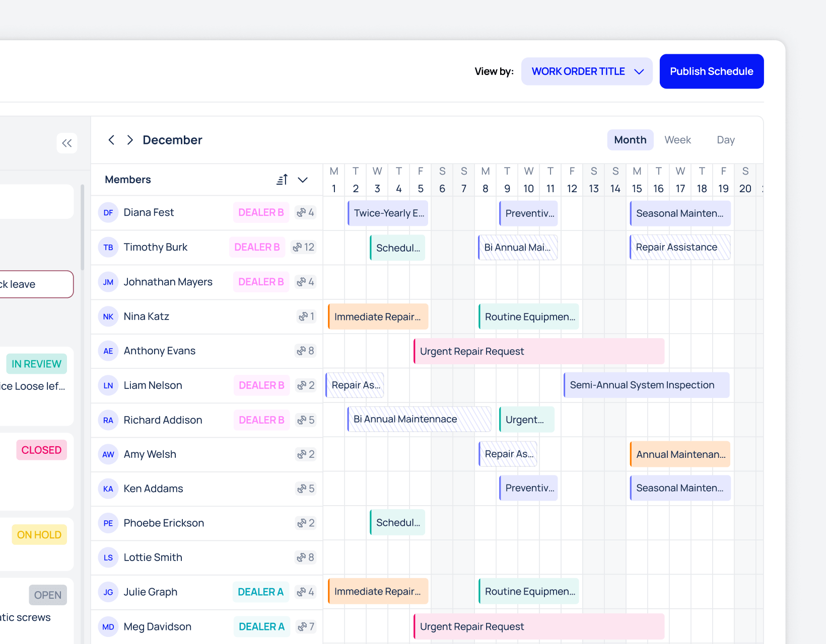The height and width of the screenshot is (644, 826).
Task: Click Nina Katz's 1 work order icon
Action: pyautogui.click(x=306, y=316)
